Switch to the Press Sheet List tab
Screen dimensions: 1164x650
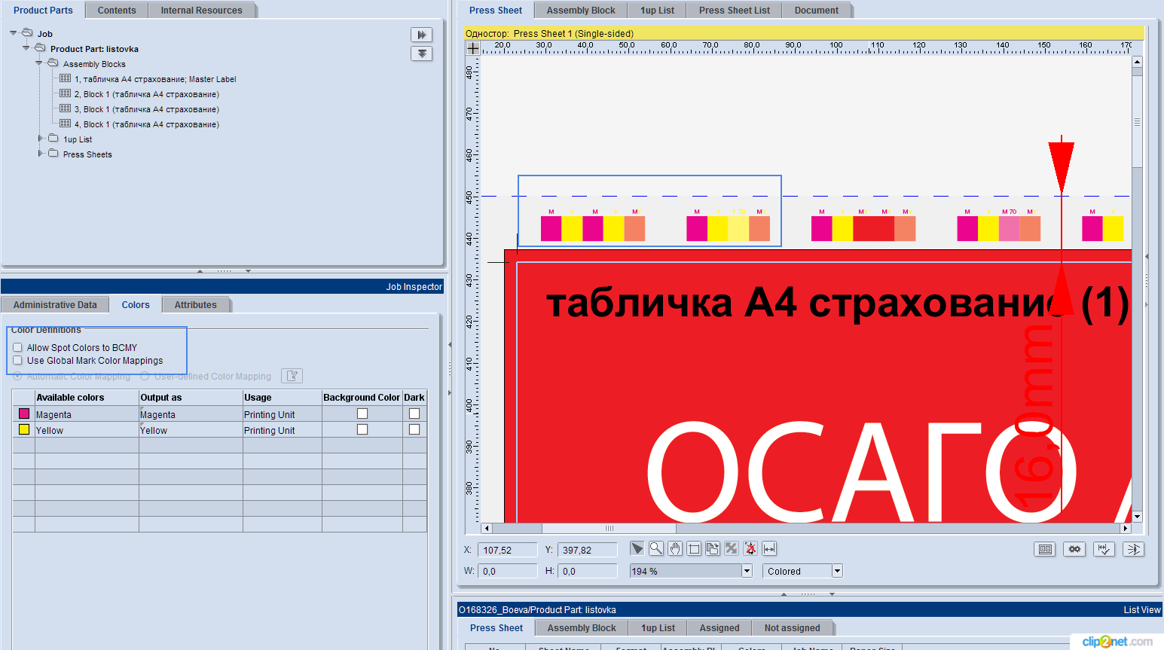coord(735,11)
